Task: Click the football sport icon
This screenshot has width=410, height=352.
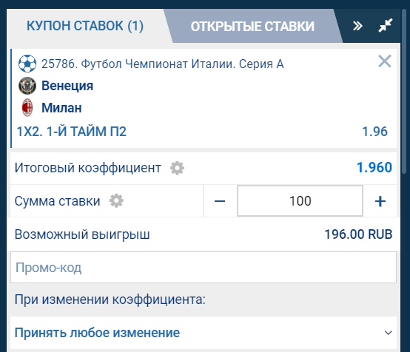Action: [27, 64]
